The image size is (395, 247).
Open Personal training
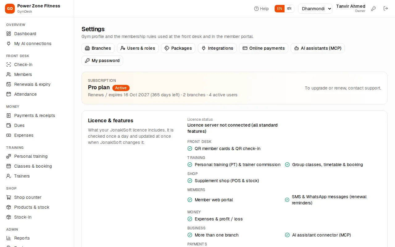(37, 156)
